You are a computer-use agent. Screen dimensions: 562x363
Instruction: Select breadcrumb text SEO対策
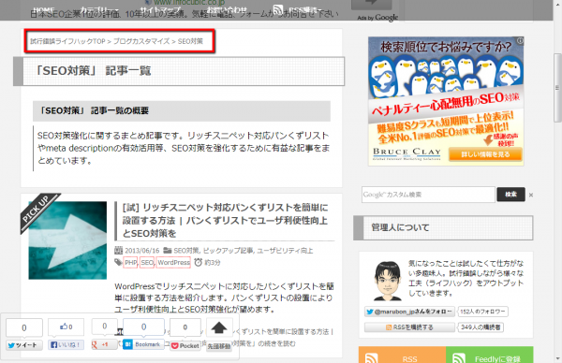pyautogui.click(x=190, y=41)
